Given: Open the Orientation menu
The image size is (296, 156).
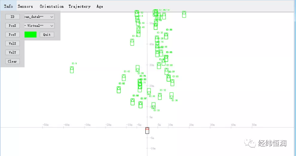Looking at the screenshot, I should [x=51, y=6].
